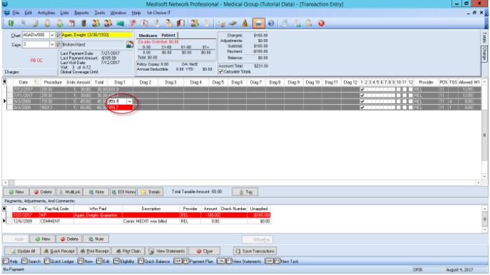Click the Save Transactions button
Viewport: 490px width, 275px height.
(255, 251)
